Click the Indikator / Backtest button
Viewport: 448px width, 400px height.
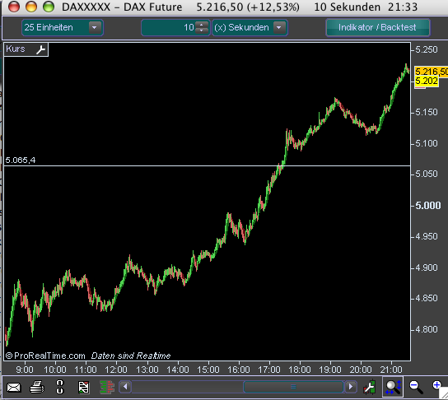click(378, 27)
